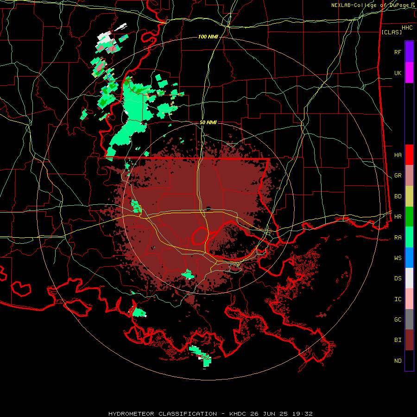Click the magenta UK color swatch
Viewport: 417px width, 417px height.
click(409, 73)
